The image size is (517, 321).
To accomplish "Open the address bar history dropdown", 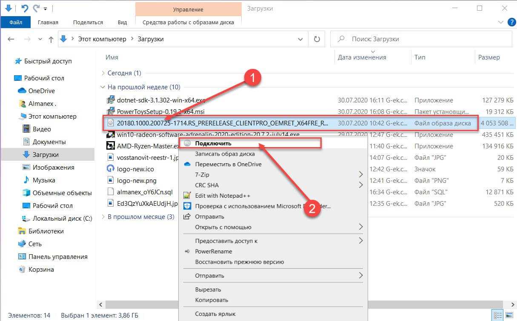I will pos(300,39).
